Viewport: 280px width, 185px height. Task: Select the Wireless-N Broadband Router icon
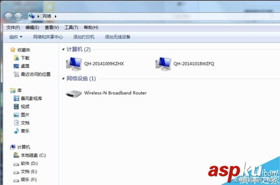74,94
